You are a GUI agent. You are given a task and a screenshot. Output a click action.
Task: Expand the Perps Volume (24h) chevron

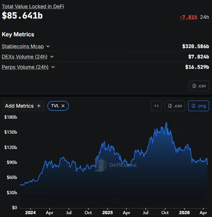coord(53,67)
